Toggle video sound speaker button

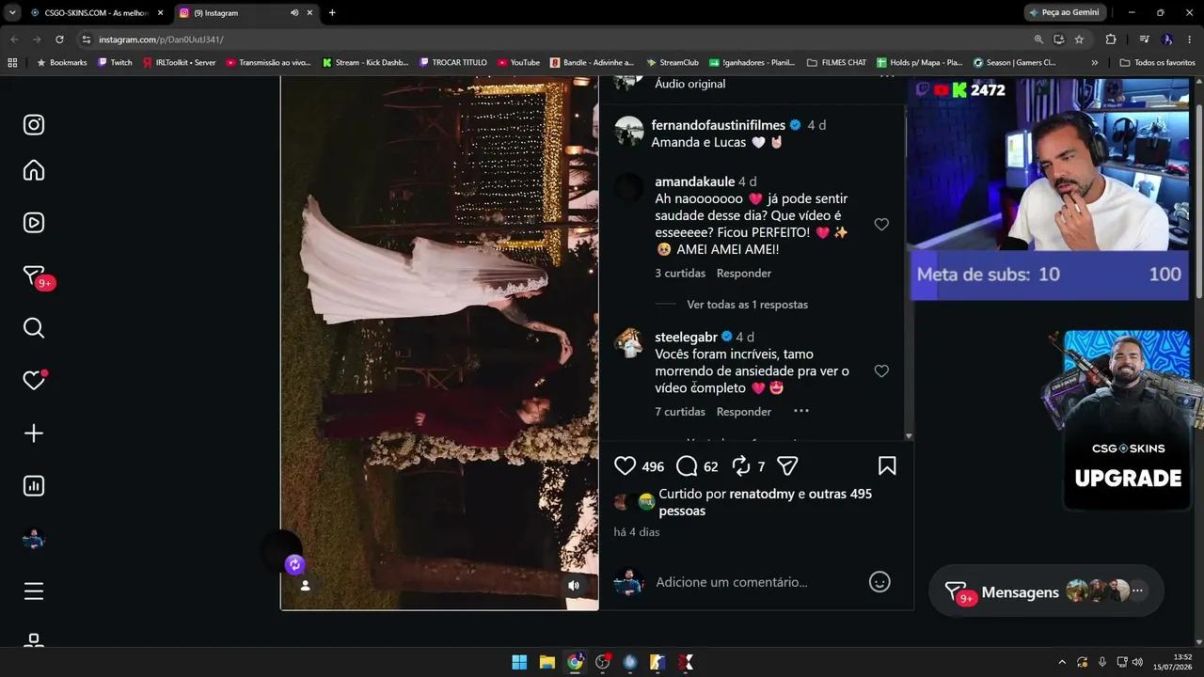point(574,585)
